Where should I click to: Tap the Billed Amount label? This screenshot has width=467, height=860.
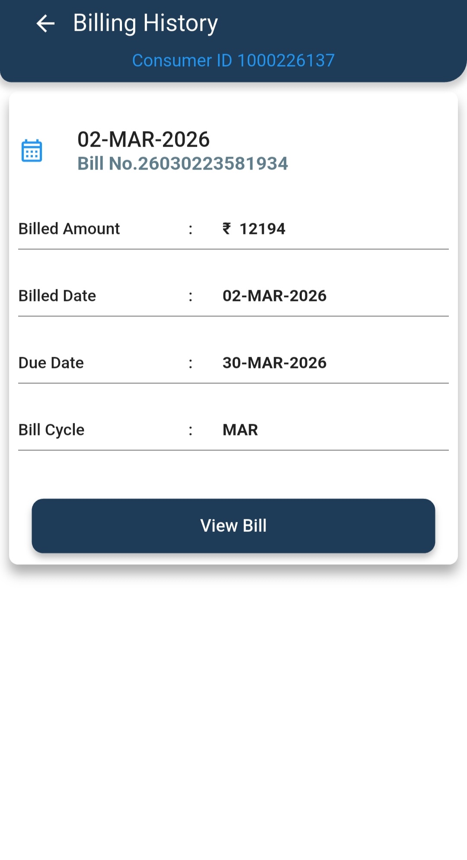point(69,229)
